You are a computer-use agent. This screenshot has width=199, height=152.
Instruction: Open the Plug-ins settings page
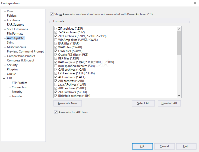coord(12,69)
